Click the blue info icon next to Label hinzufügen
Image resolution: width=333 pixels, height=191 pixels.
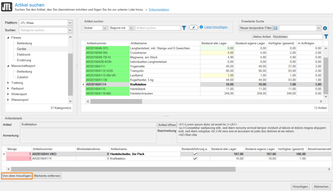point(201,27)
